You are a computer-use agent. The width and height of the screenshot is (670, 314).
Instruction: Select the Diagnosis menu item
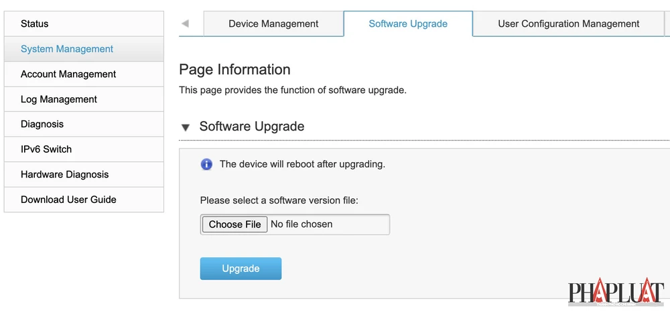coord(42,124)
